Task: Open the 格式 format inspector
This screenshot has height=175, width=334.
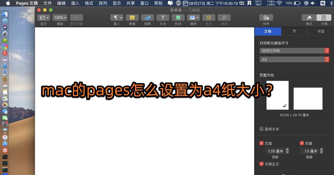Action: pos(309,18)
